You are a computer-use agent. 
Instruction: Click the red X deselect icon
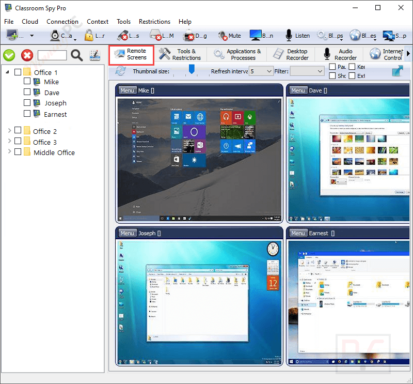point(27,55)
